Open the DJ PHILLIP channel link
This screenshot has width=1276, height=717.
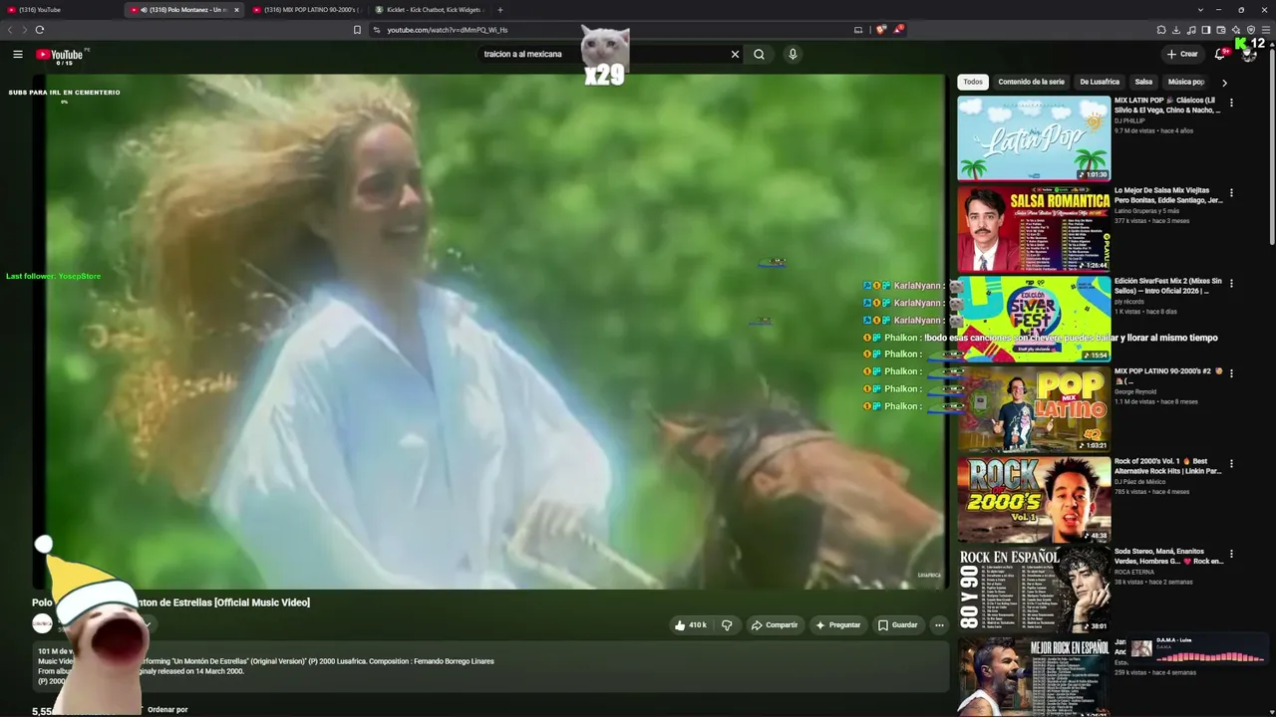point(1131,120)
